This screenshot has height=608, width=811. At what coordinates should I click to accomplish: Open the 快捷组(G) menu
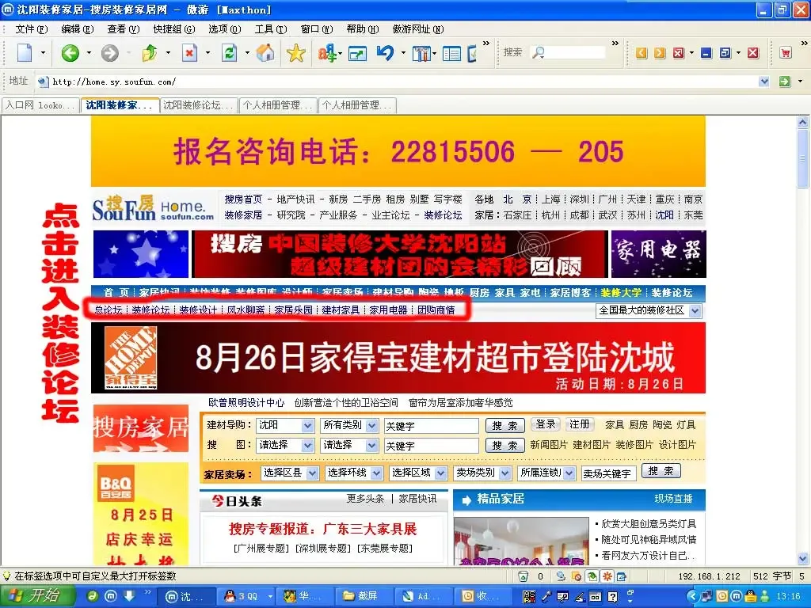tap(174, 29)
